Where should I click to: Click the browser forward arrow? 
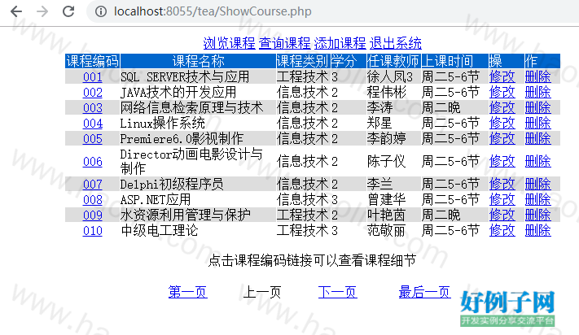click(42, 11)
